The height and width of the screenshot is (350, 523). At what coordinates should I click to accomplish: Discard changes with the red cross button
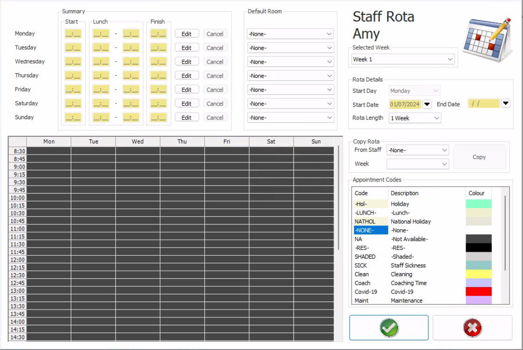[x=472, y=328]
